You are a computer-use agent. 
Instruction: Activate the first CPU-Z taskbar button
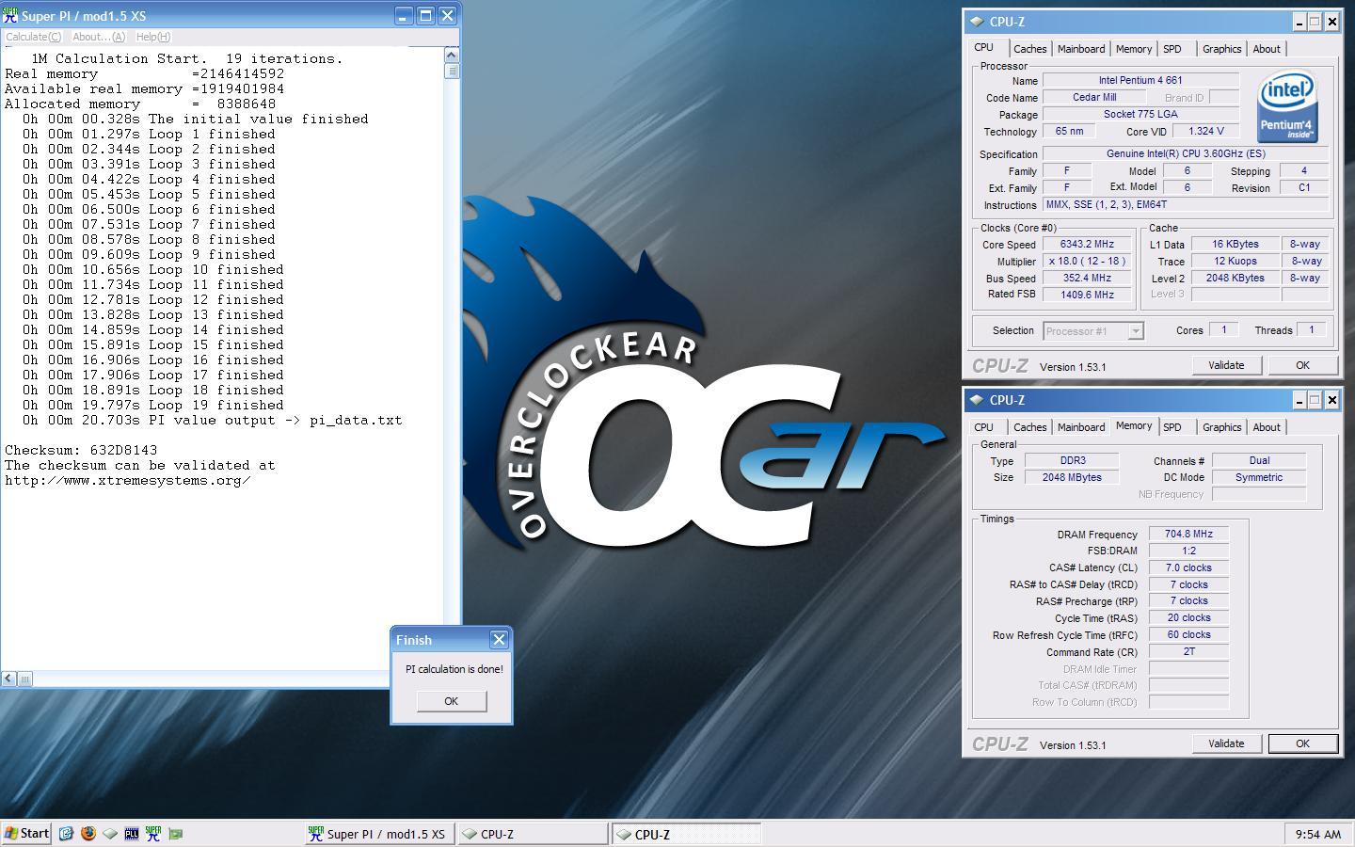[x=533, y=834]
